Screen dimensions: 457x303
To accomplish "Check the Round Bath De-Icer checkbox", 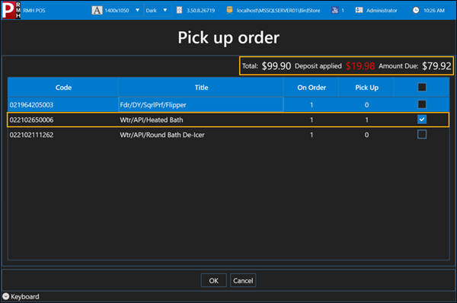I will (422, 134).
